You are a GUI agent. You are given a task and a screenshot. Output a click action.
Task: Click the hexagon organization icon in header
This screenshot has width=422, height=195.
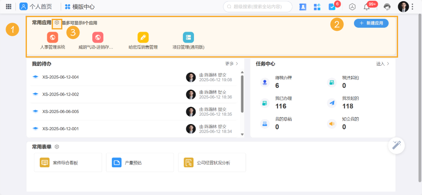pyautogui.click(x=352, y=7)
